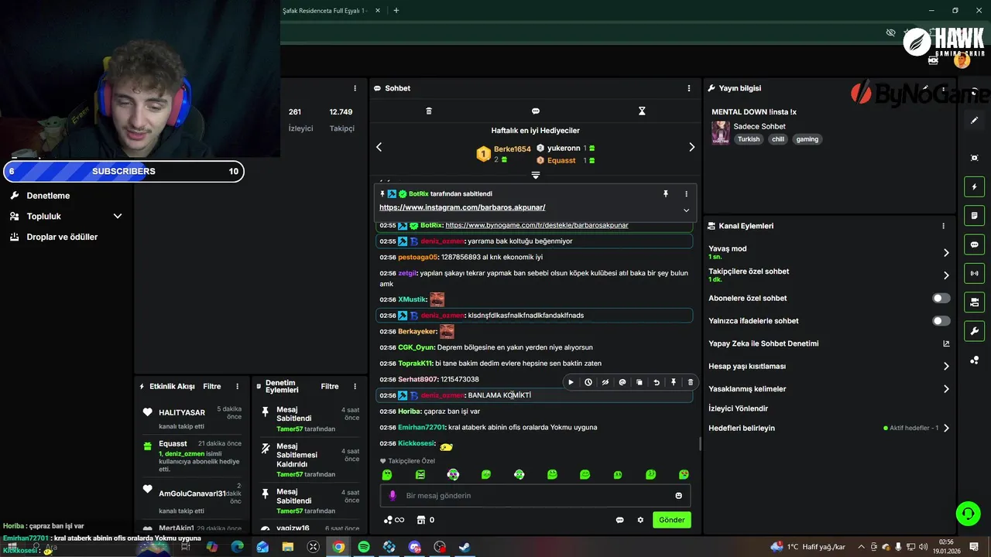Screen dimensions: 991x557
Task: Click the Bir mesaj gönderin input
Action: (535, 496)
